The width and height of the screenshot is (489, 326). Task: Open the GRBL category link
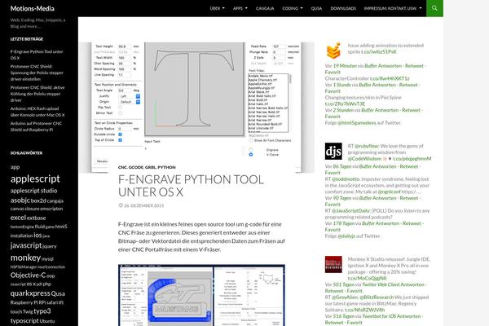(x=150, y=167)
